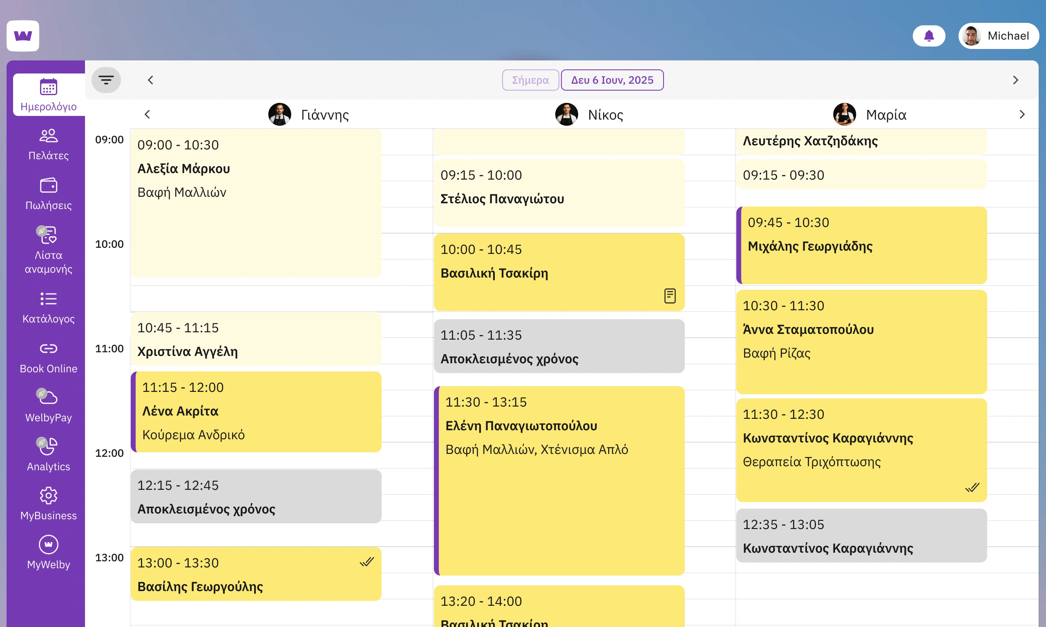The width and height of the screenshot is (1046, 627).
Task: Open the calendar filter icon
Action: click(x=106, y=80)
